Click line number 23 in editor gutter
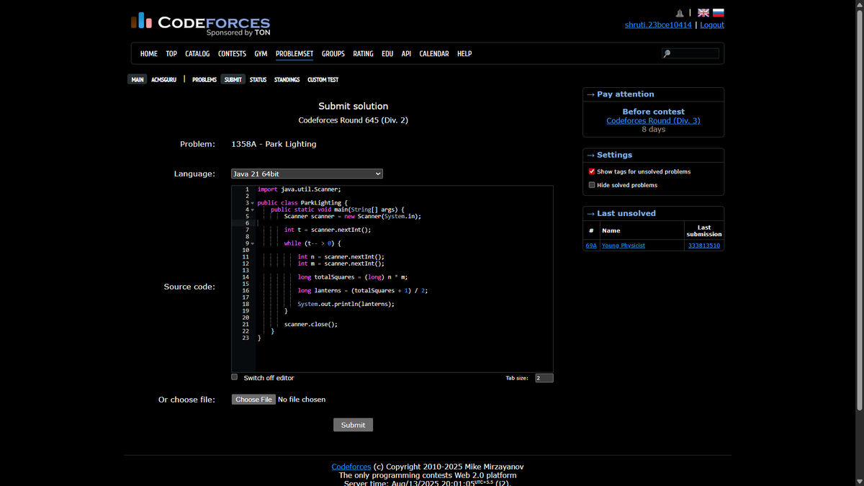This screenshot has height=486, width=864. click(x=245, y=338)
